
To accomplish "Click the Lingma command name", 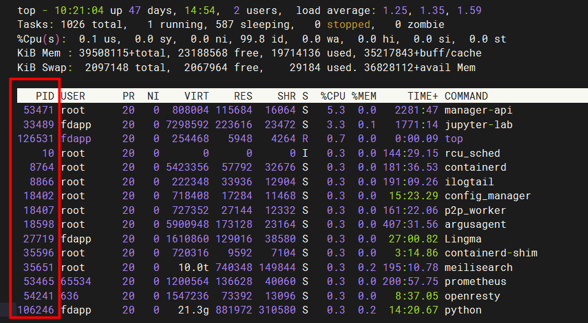I will [463, 239].
